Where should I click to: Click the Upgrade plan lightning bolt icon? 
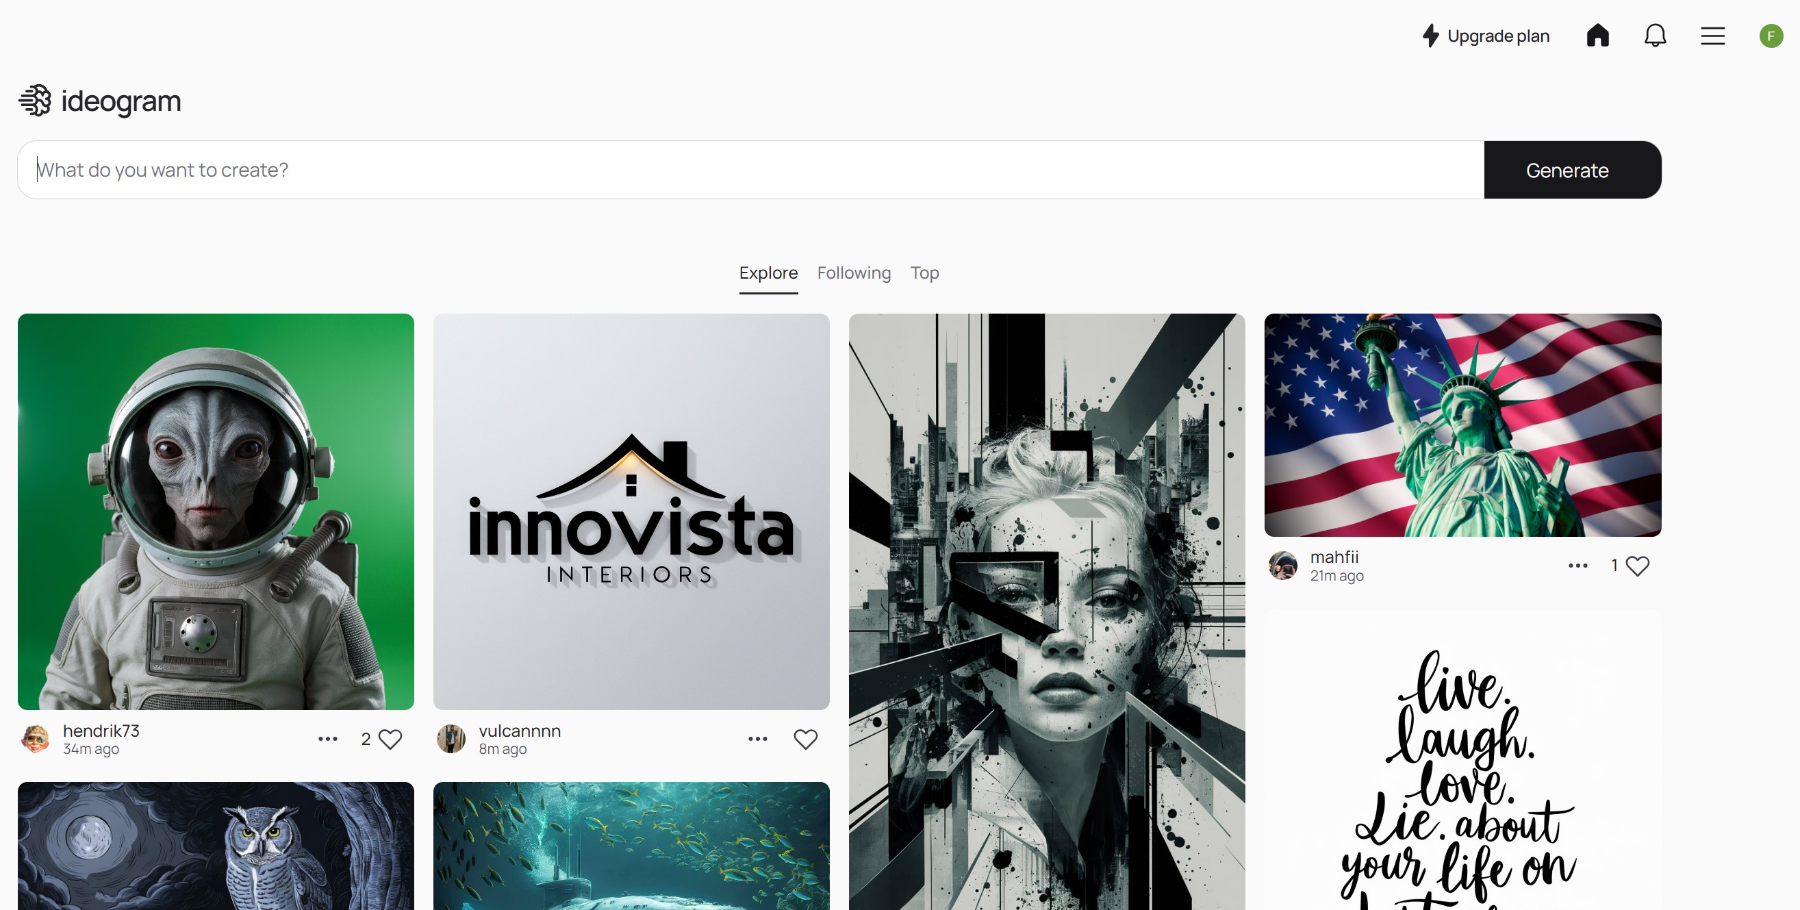point(1430,36)
